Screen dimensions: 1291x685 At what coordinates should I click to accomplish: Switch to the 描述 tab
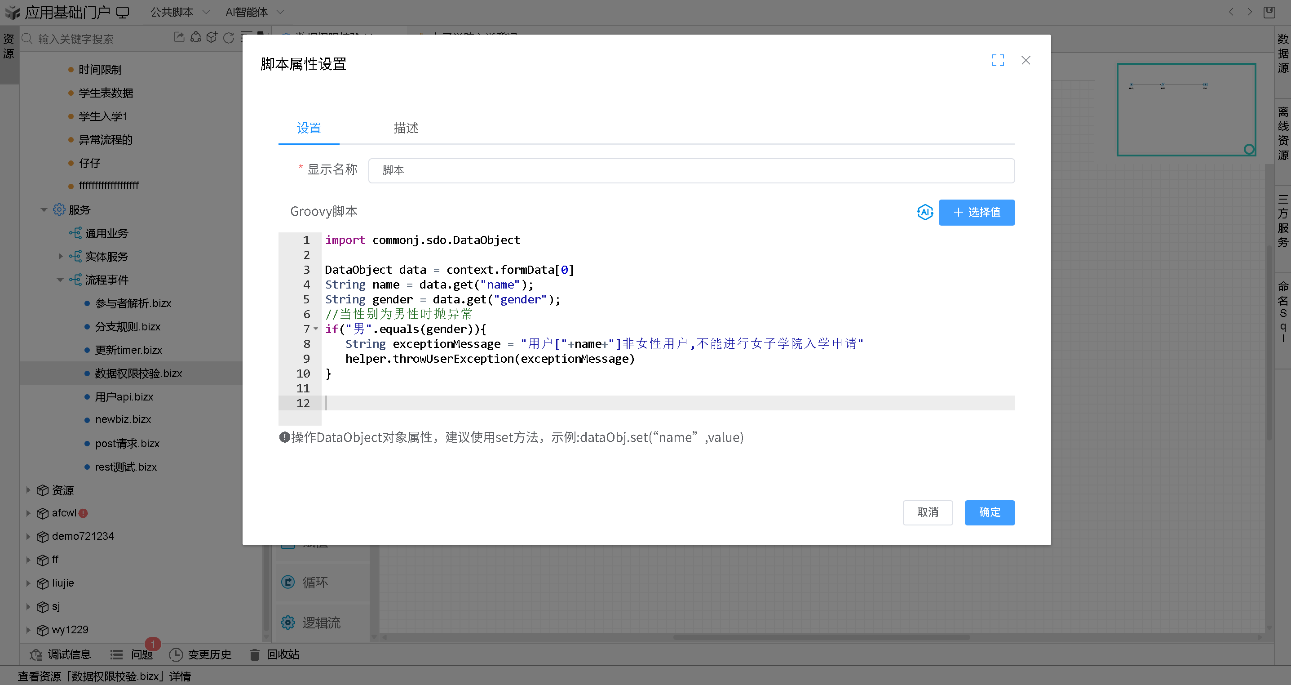(x=406, y=129)
